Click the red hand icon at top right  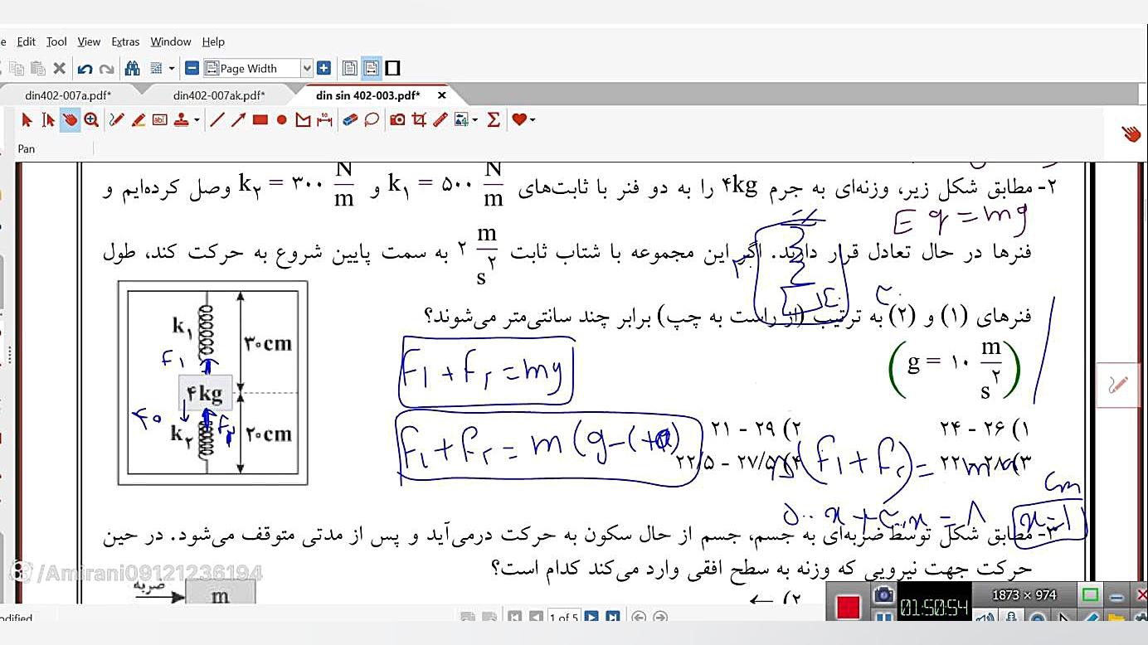(1131, 133)
